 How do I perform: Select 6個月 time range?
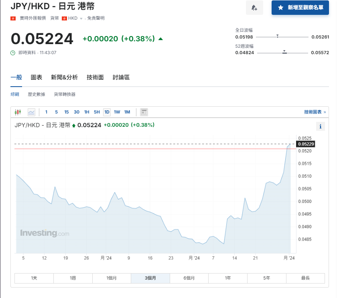click(189, 278)
